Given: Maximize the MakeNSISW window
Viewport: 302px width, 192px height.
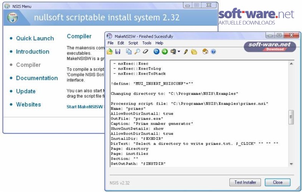Looking at the screenshot, I should (x=279, y=35).
